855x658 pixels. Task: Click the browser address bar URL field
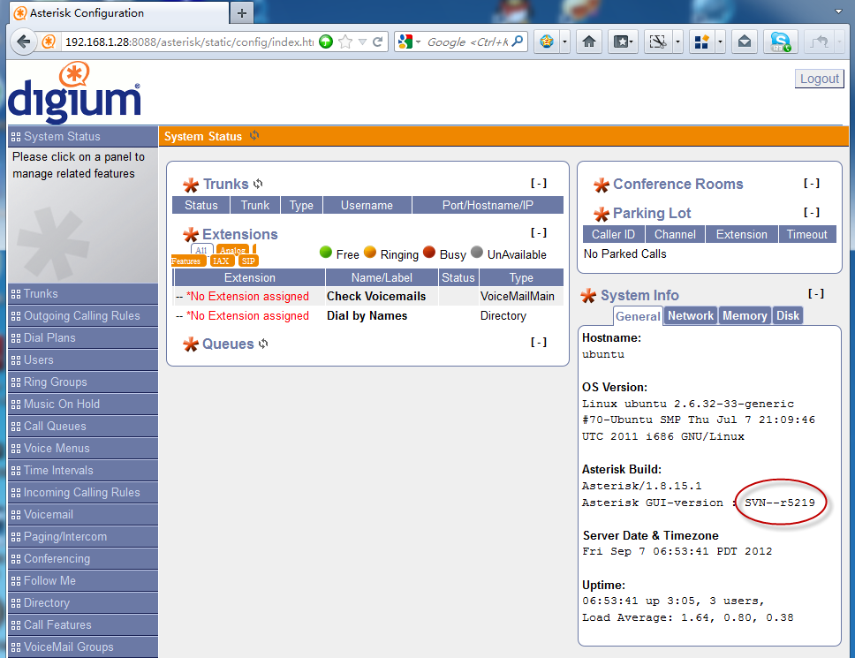tap(189, 42)
